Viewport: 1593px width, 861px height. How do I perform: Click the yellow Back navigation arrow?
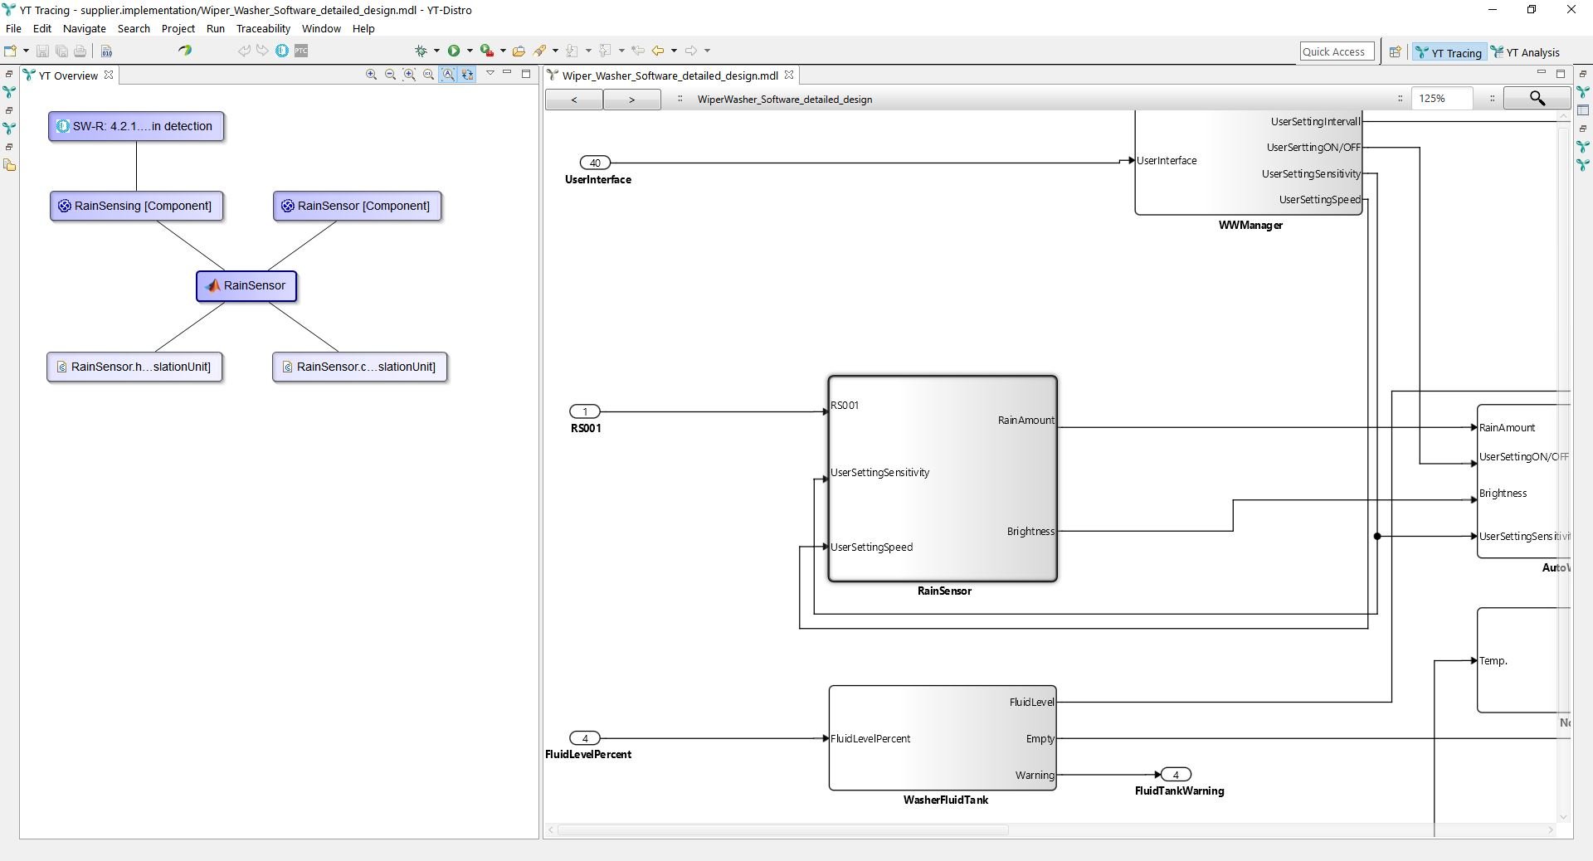pyautogui.click(x=658, y=51)
